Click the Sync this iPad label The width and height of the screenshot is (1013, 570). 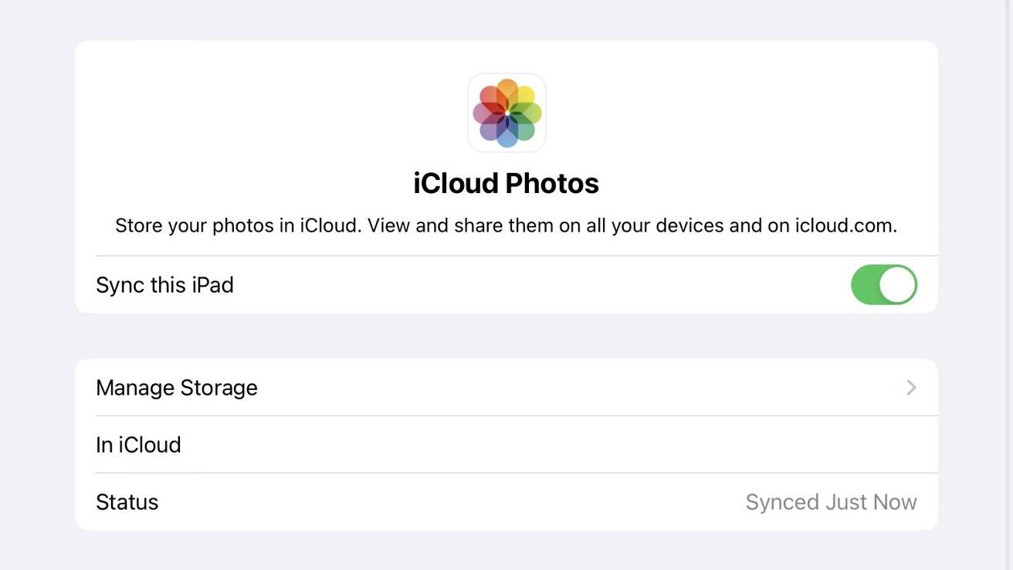(x=164, y=285)
